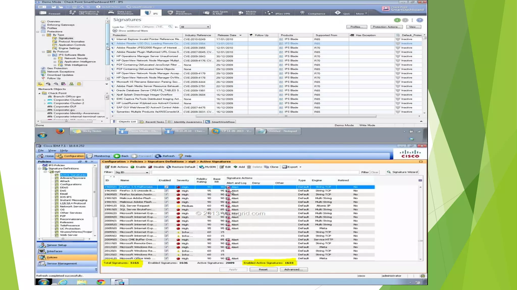Open the View menu in Cisco IDM
This screenshot has height=290, width=517.
click(x=52, y=151)
